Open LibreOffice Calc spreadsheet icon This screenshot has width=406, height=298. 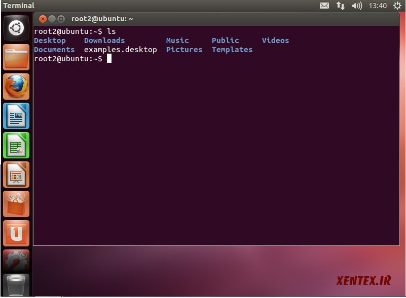(17, 145)
